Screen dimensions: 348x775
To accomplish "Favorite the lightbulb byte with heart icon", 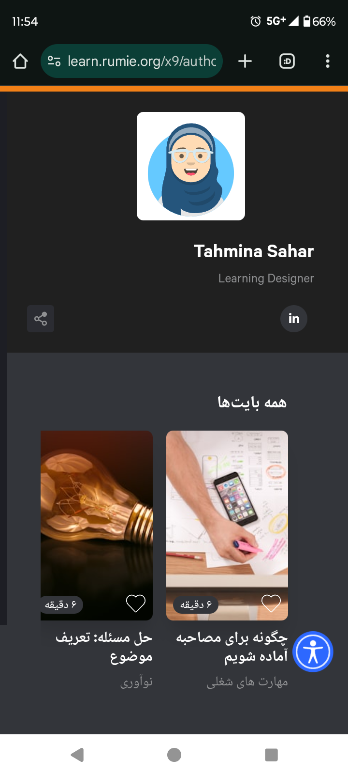I will (x=136, y=604).
